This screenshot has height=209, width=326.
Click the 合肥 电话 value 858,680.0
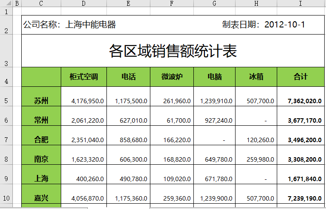tap(128, 140)
